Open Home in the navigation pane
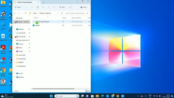174x98 pixels. click(x=20, y=18)
